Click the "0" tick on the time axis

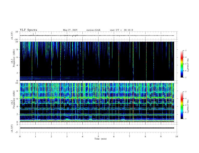pyautogui.click(x=20, y=136)
